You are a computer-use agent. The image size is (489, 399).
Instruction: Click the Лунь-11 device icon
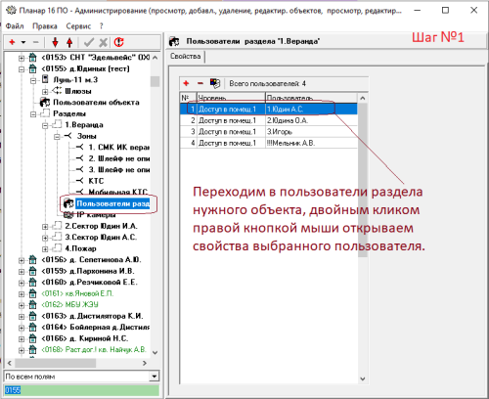tap(45, 79)
